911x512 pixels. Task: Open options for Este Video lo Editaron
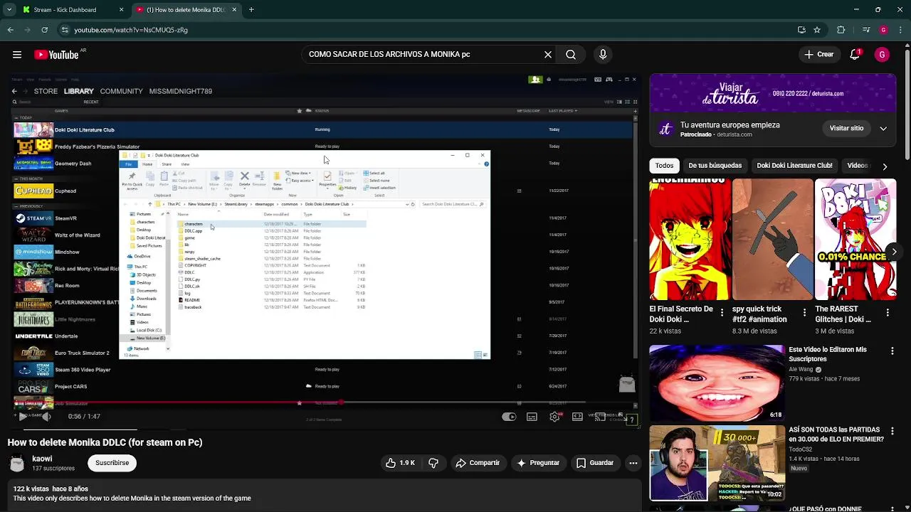pos(892,351)
